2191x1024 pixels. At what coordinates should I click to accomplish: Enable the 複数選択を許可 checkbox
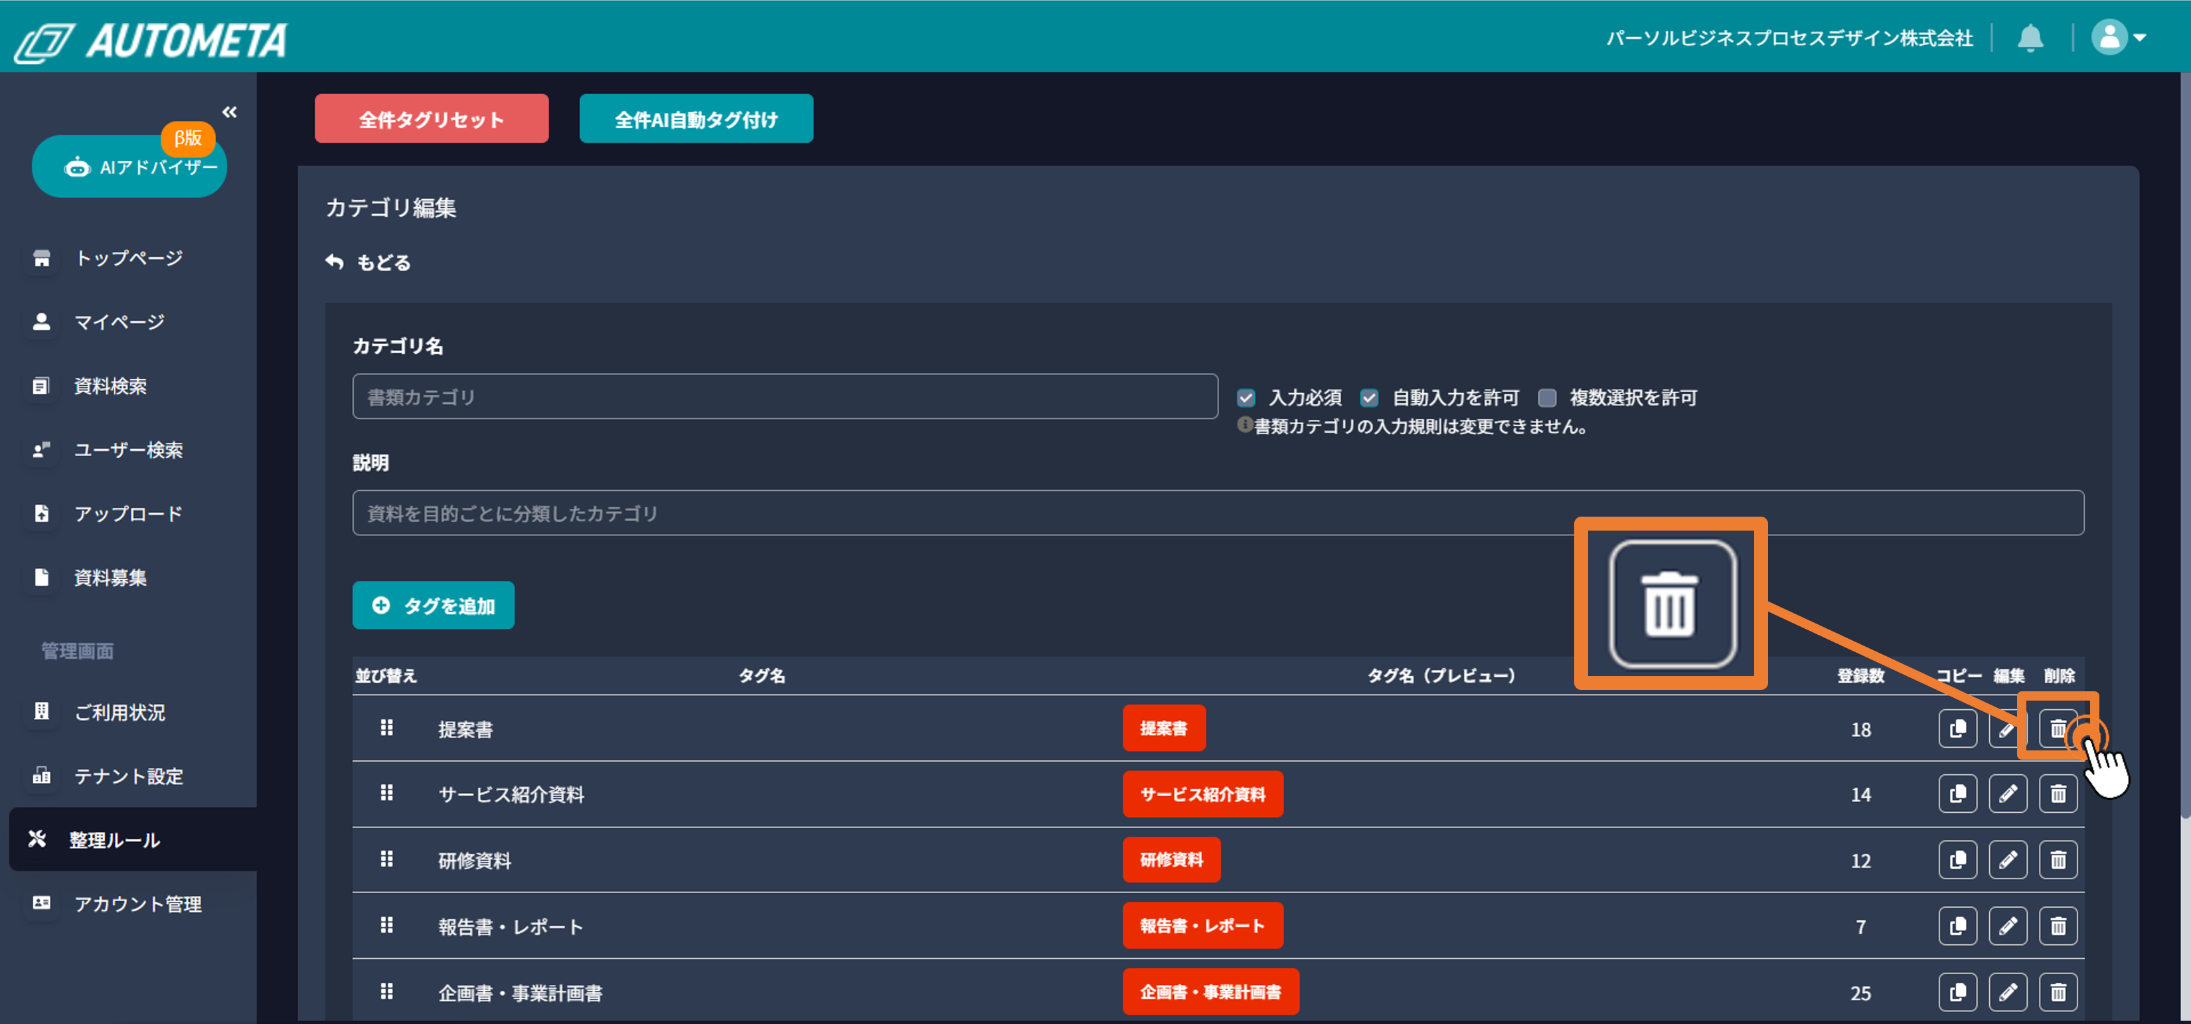1547,398
